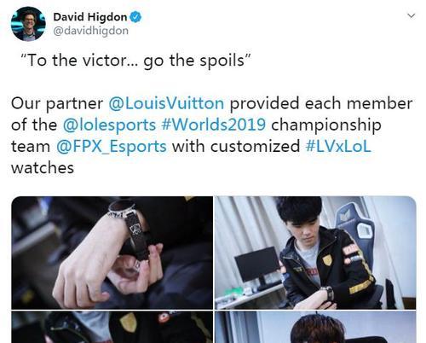Viewport: 426px width, 343px height.
Task: Select the #Worlds2019 hashtag
Action: point(213,125)
